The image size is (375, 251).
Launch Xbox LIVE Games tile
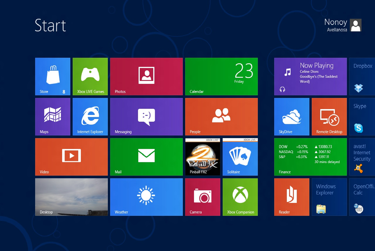90,76
